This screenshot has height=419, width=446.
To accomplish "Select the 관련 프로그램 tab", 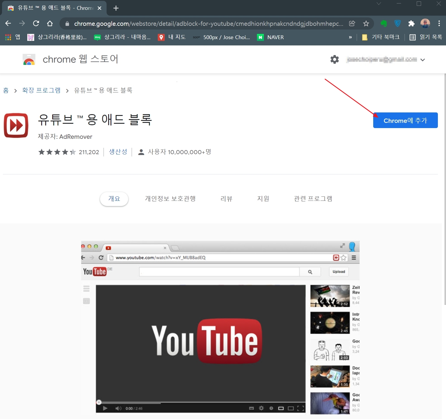I will pos(313,199).
